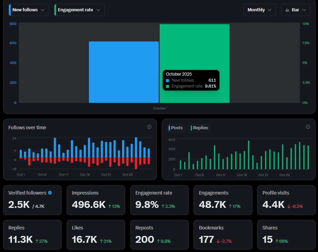The width and height of the screenshot is (318, 252).
Task: Click the verified badge next to Verified followers
Action: pyautogui.click(x=50, y=193)
